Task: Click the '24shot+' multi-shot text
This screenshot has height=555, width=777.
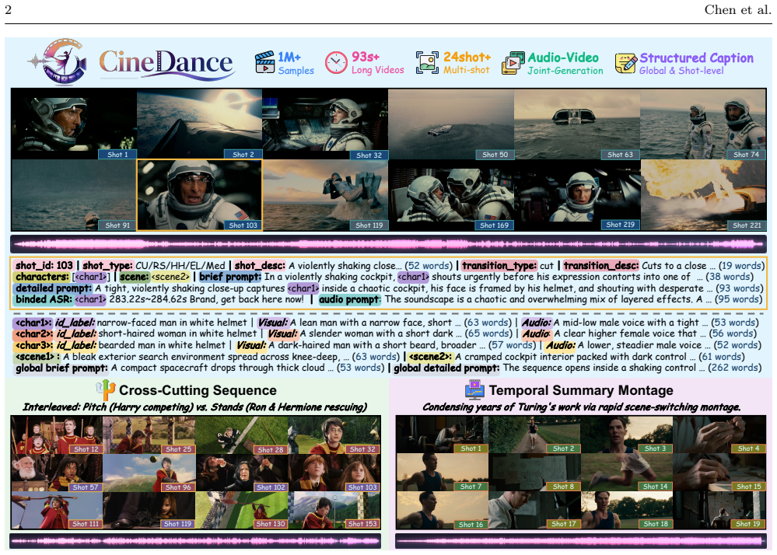Action: (467, 57)
